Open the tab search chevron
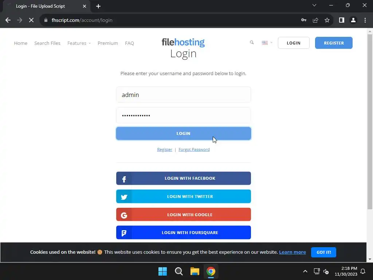The width and height of the screenshot is (373, 280). 314,5
